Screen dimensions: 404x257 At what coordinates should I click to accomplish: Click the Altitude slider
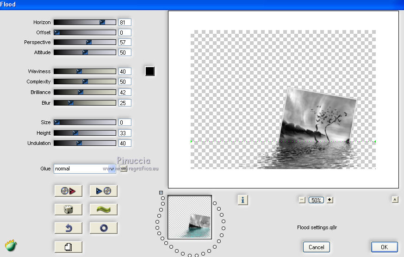(x=85, y=53)
